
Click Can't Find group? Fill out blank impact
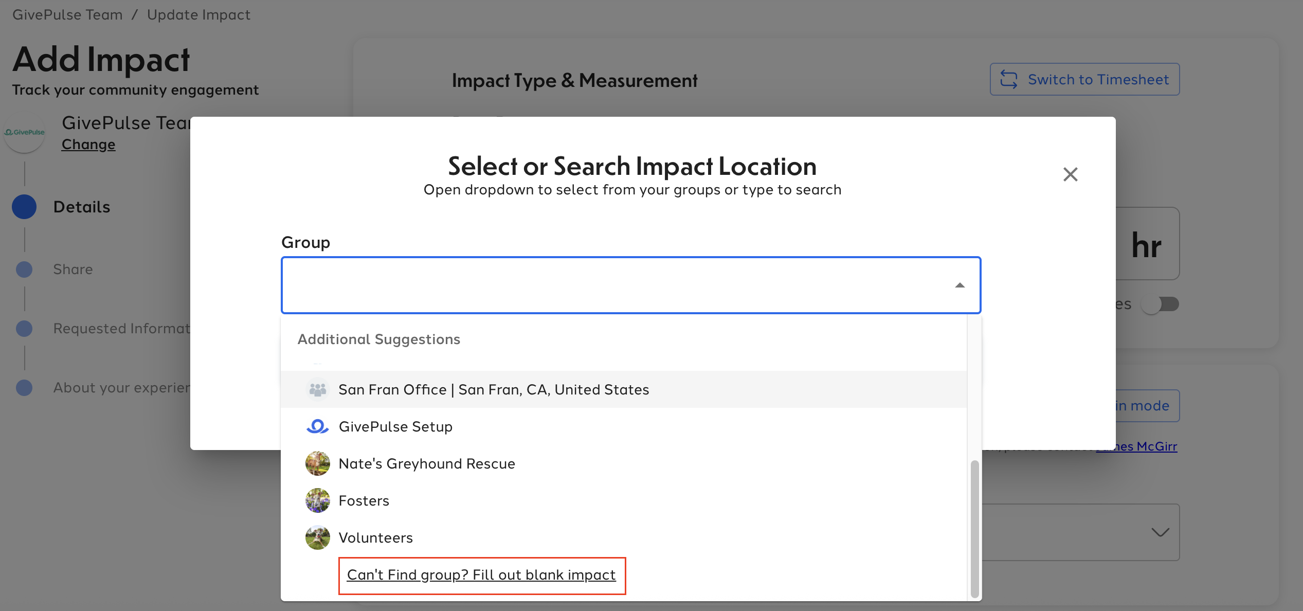tap(481, 575)
